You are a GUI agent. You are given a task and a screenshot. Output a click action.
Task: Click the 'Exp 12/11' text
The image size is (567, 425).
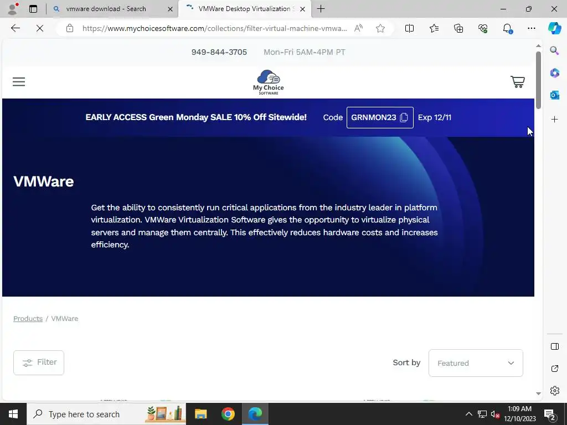coord(434,117)
